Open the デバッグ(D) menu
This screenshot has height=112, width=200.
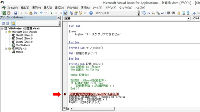pos(72,8)
